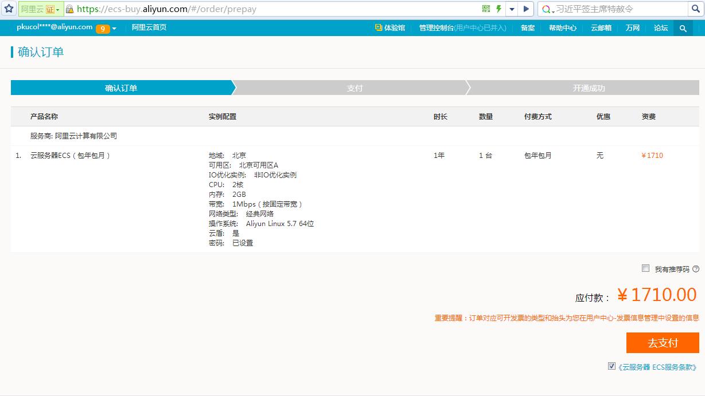
Task: Click the 资费 column header
Action: point(649,117)
